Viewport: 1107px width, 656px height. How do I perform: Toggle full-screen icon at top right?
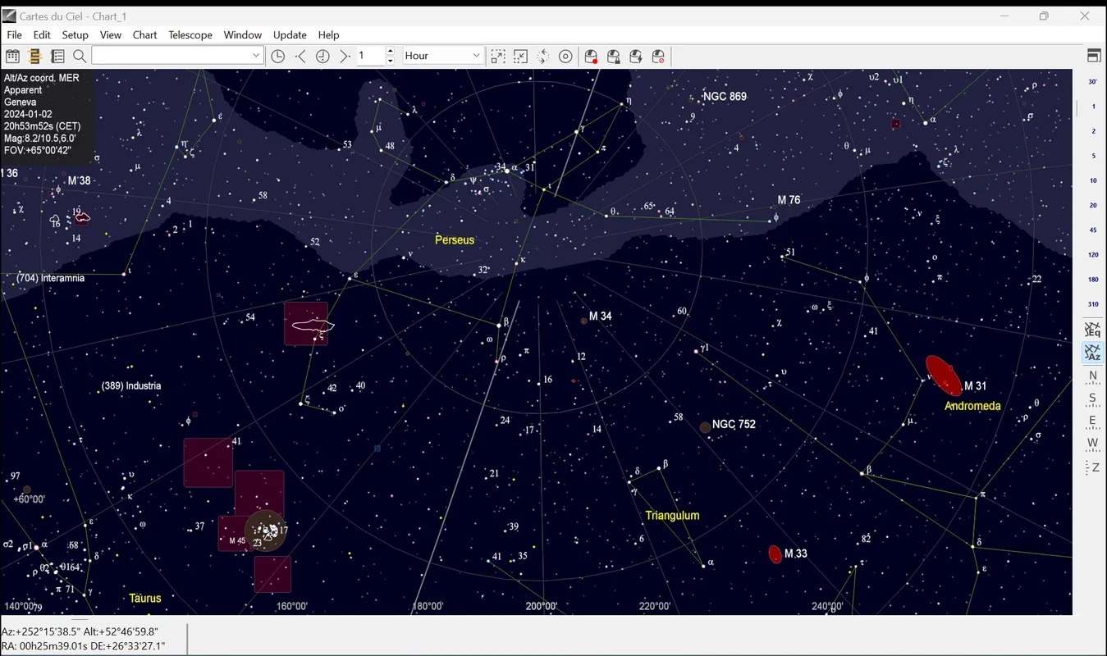click(x=1093, y=56)
